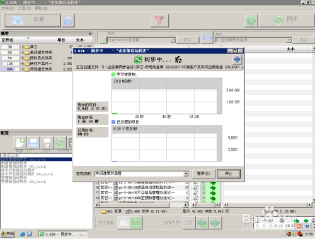This screenshot has height=239, width=315.
Task: Toggle show files to update right
Action: (215, 223)
